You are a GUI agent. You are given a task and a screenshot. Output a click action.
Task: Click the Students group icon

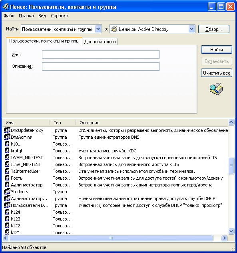coord(7,191)
